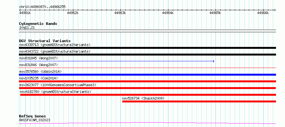Click the red bar for nsv526734
Screen dimensions: 285x127
(199, 101)
